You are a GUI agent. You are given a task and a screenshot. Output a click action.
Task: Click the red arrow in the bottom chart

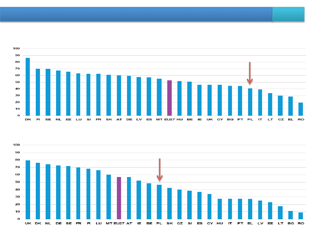click(160, 170)
